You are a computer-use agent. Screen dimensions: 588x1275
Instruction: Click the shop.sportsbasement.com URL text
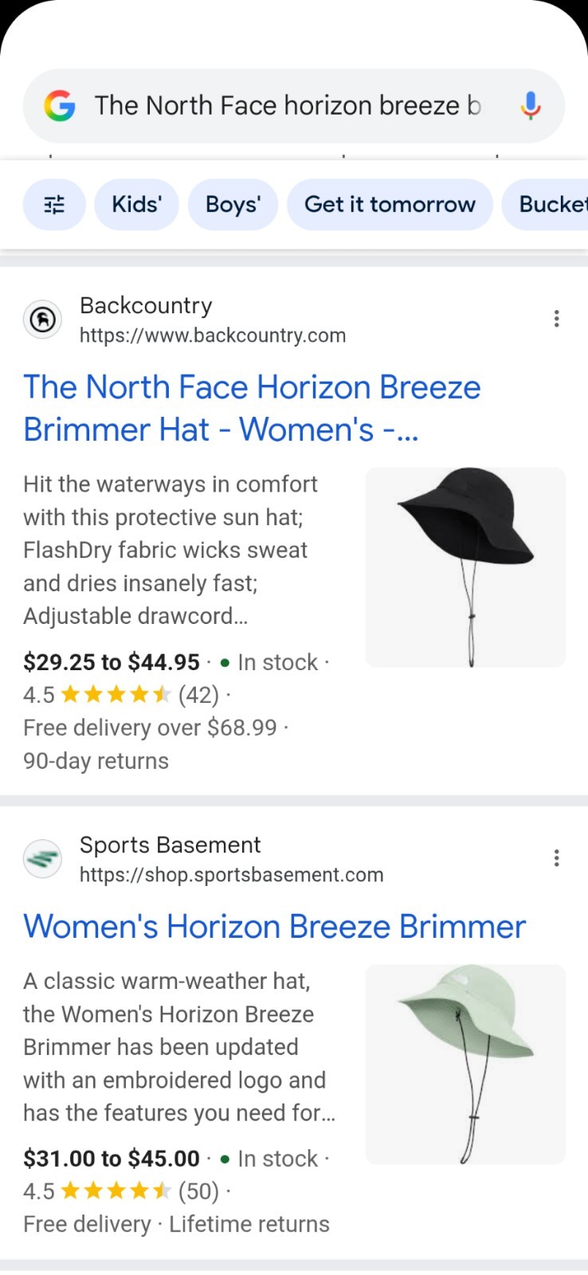(231, 875)
